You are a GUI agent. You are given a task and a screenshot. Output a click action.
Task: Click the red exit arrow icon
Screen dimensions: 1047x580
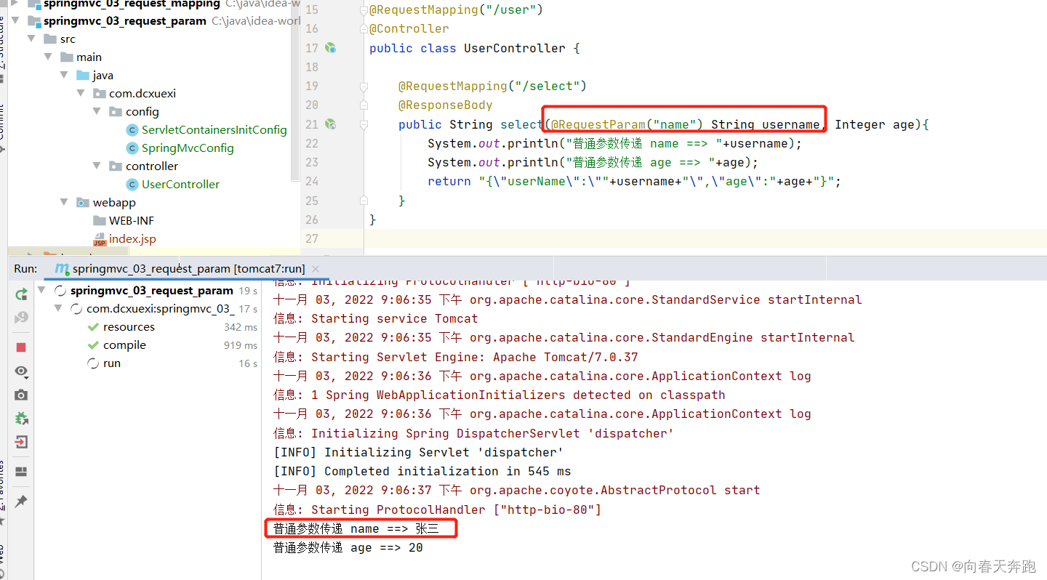click(21, 442)
